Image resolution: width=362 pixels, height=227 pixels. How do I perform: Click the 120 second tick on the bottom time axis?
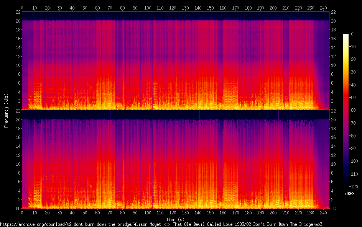[173, 212]
